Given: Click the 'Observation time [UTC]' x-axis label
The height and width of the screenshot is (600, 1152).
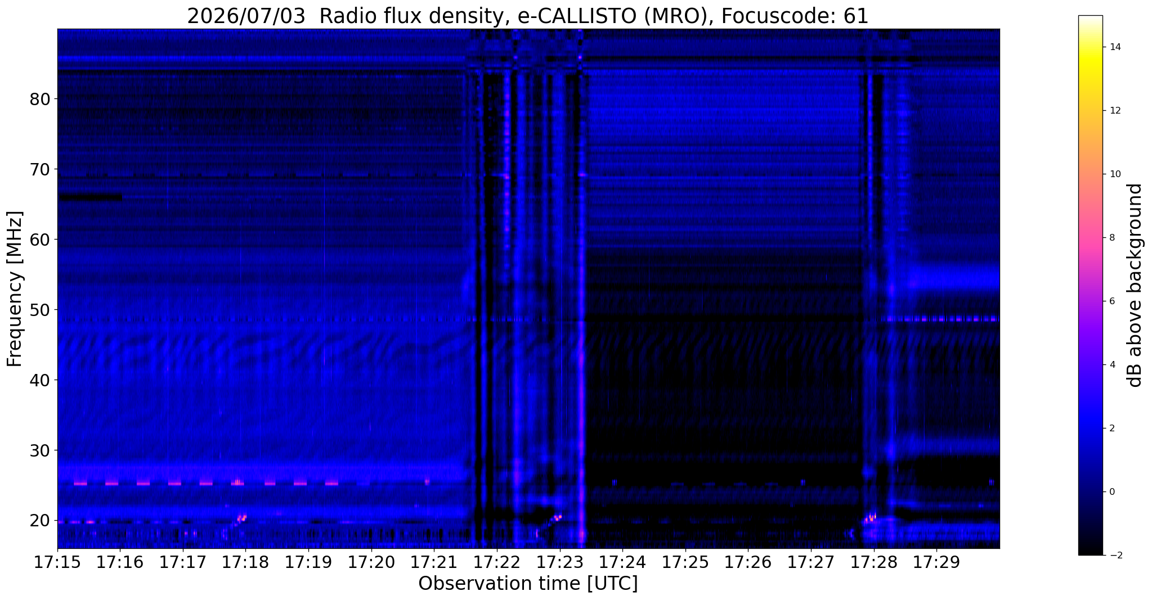Looking at the screenshot, I should click(x=528, y=583).
